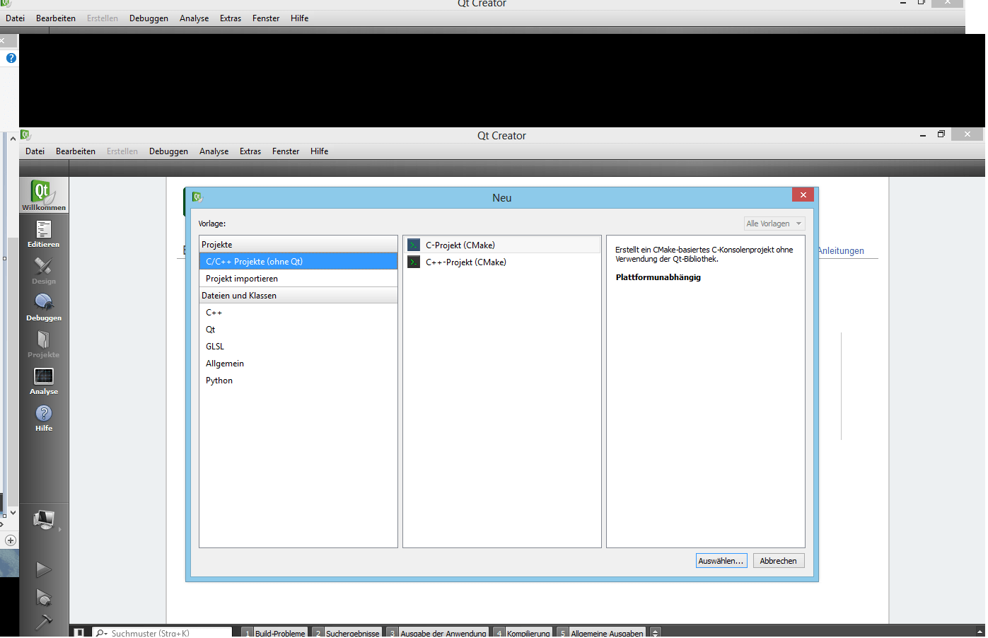The width and height of the screenshot is (988, 638).
Task: Select the Qt category under Dateien und Klassen
Action: coord(298,330)
